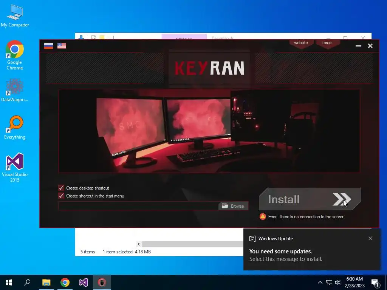Click '5 items' in Explorer status bar

click(88, 252)
